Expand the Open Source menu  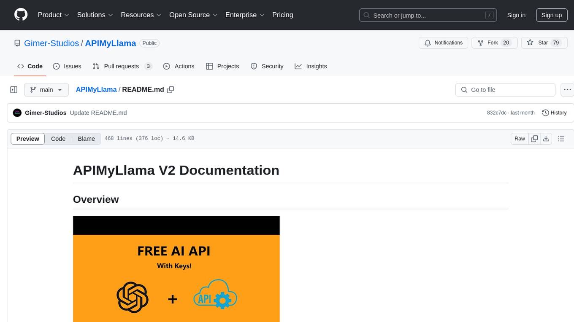(193, 15)
